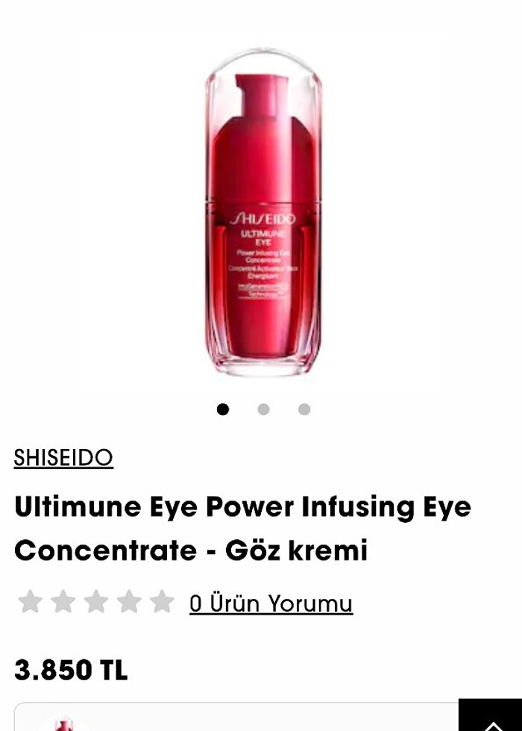This screenshot has width=522, height=731.
Task: Tap the Ultimune Eye Power Infusing product title
Action: pos(242,528)
